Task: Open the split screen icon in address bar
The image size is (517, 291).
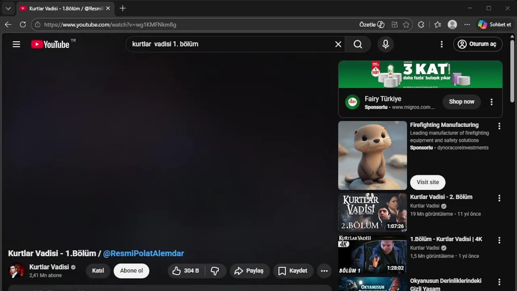Action: (x=395, y=25)
